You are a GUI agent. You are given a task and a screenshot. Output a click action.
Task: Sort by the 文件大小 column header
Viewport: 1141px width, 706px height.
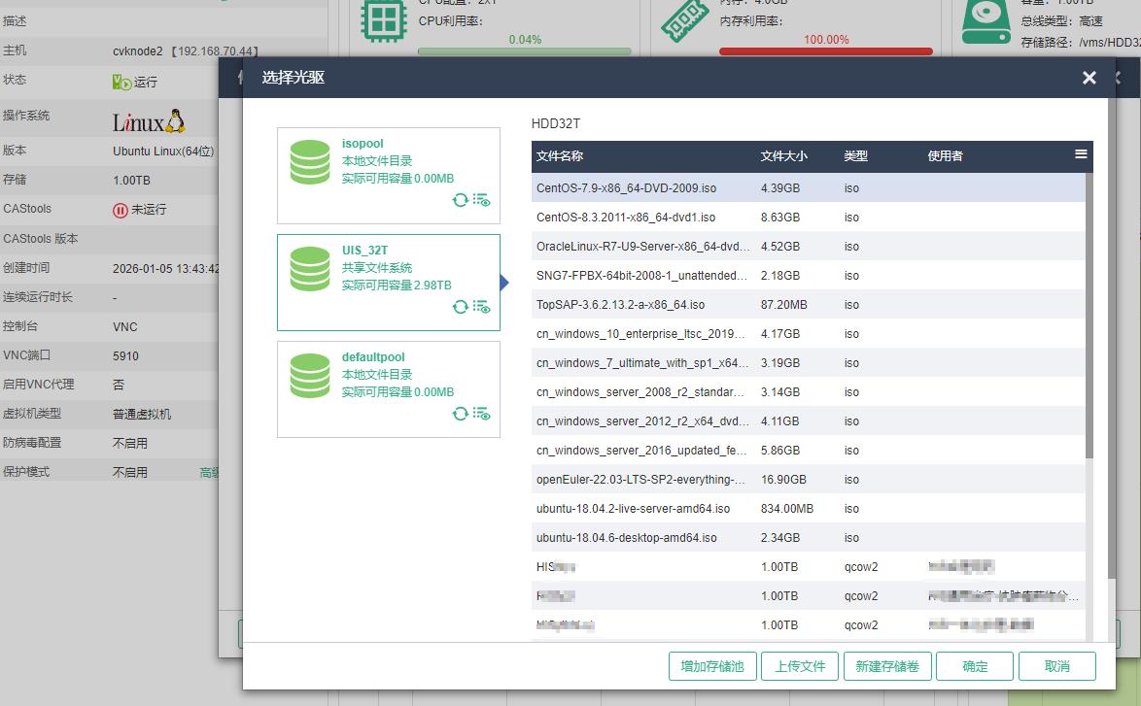click(783, 156)
